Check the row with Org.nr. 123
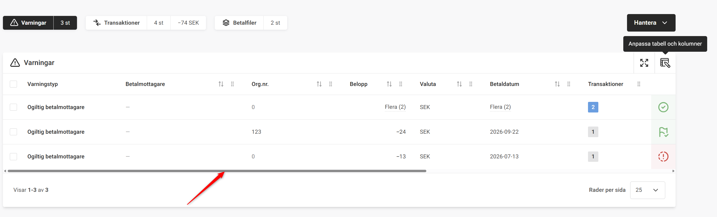The height and width of the screenshot is (217, 717). click(13, 132)
